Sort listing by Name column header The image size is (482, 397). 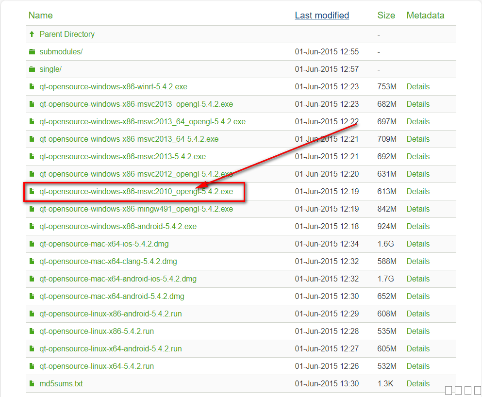40,15
